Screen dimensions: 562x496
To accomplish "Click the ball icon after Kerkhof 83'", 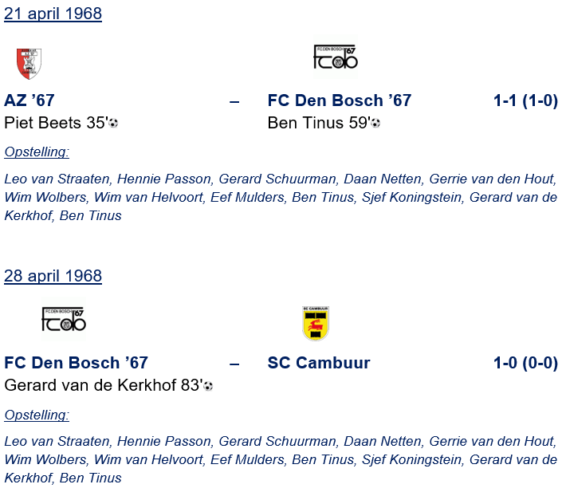I will click(208, 386).
